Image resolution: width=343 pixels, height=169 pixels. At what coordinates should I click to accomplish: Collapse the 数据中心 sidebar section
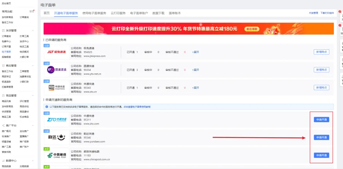[33, 161]
